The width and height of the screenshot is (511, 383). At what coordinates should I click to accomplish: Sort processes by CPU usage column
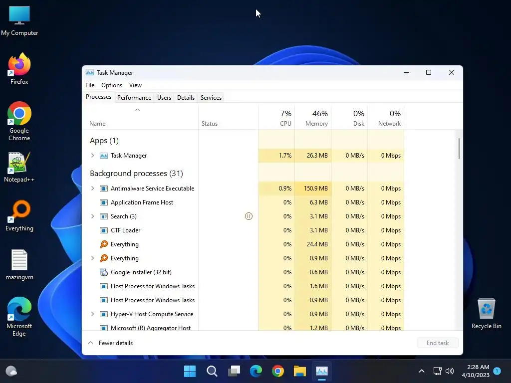[276, 117]
